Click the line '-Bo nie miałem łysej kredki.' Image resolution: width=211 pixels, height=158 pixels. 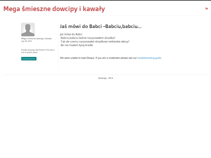click(77, 45)
